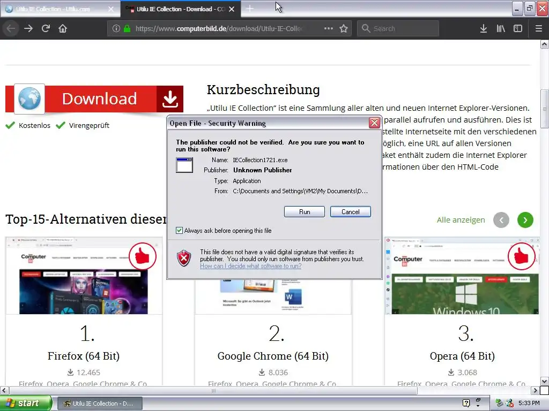Open the Opera (64 Bit) screenshot thumbnail
The width and height of the screenshot is (549, 411).
coord(462,276)
